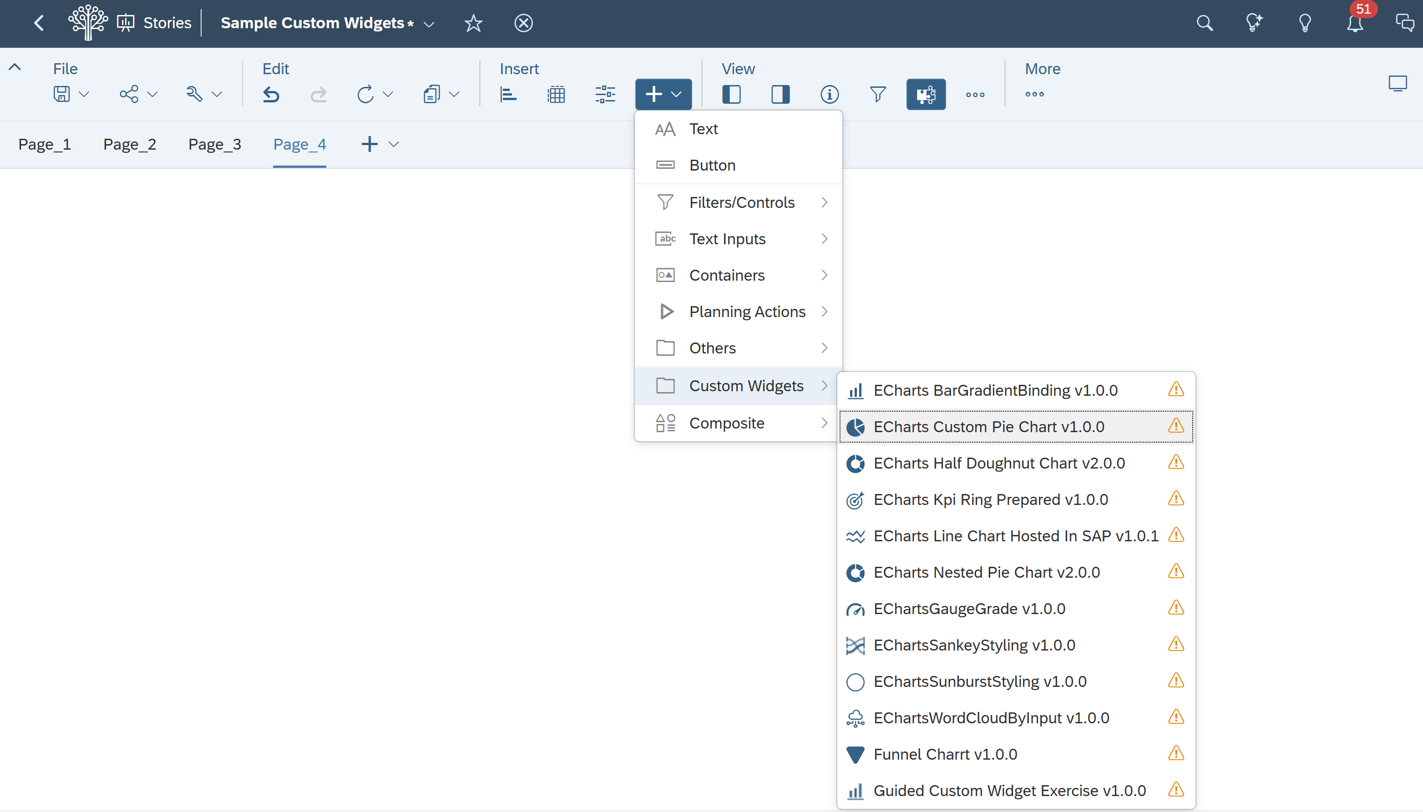Expand the Containers submenu

click(x=738, y=275)
